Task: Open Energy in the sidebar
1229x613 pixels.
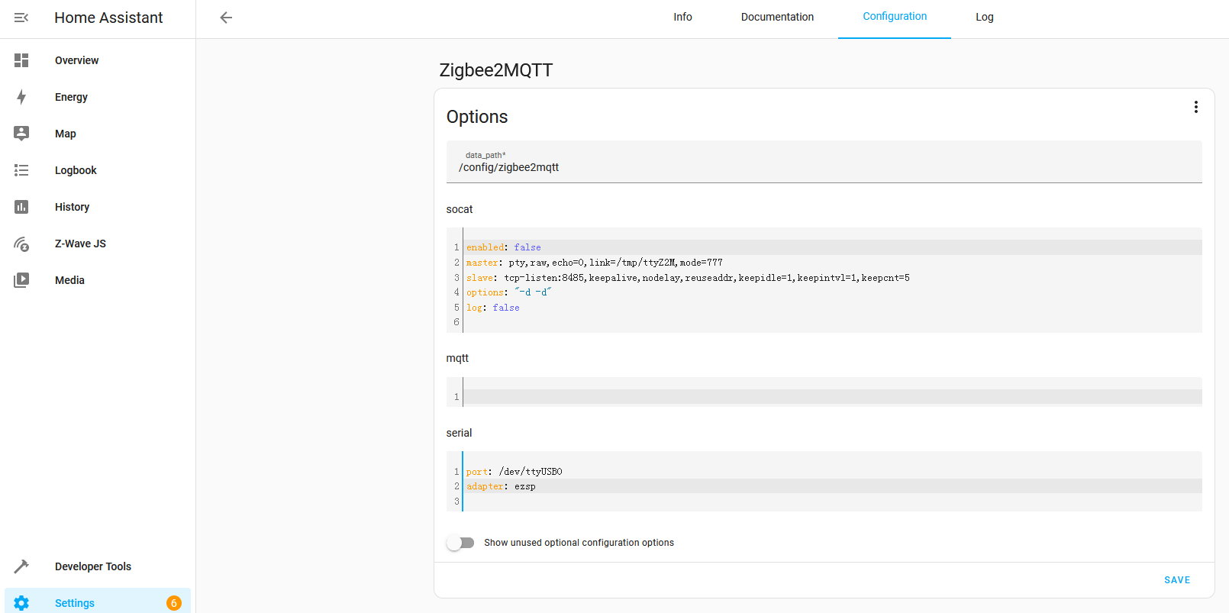Action: tap(98, 97)
